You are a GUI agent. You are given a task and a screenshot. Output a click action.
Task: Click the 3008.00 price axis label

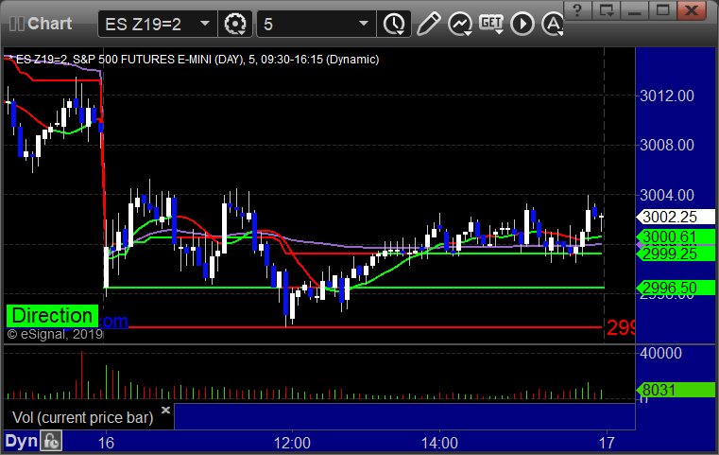pos(667,145)
